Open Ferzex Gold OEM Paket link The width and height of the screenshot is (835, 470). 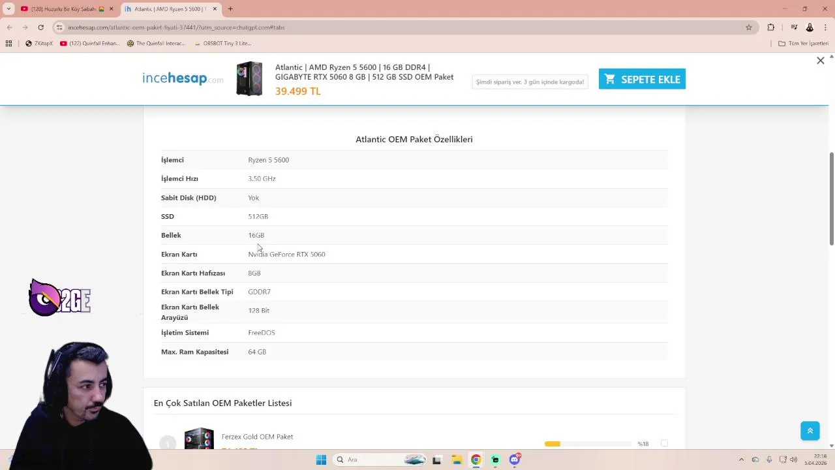[x=257, y=437]
